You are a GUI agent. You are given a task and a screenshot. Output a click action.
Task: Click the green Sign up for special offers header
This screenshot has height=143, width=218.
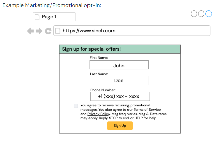(120, 49)
